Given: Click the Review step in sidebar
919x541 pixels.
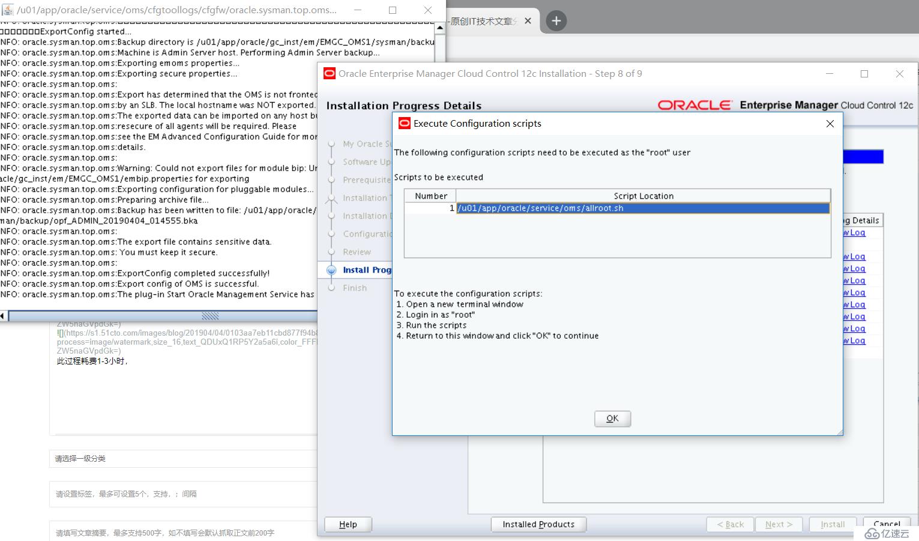Looking at the screenshot, I should click(x=357, y=252).
